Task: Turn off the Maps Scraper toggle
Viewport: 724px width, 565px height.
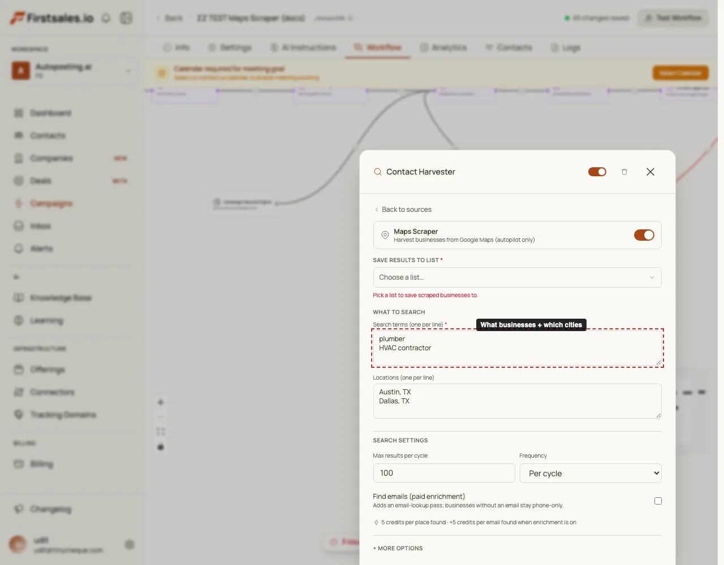Action: coord(644,235)
